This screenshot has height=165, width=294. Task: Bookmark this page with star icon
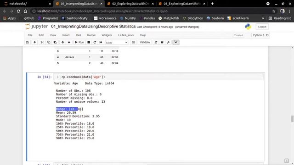tap(274, 11)
